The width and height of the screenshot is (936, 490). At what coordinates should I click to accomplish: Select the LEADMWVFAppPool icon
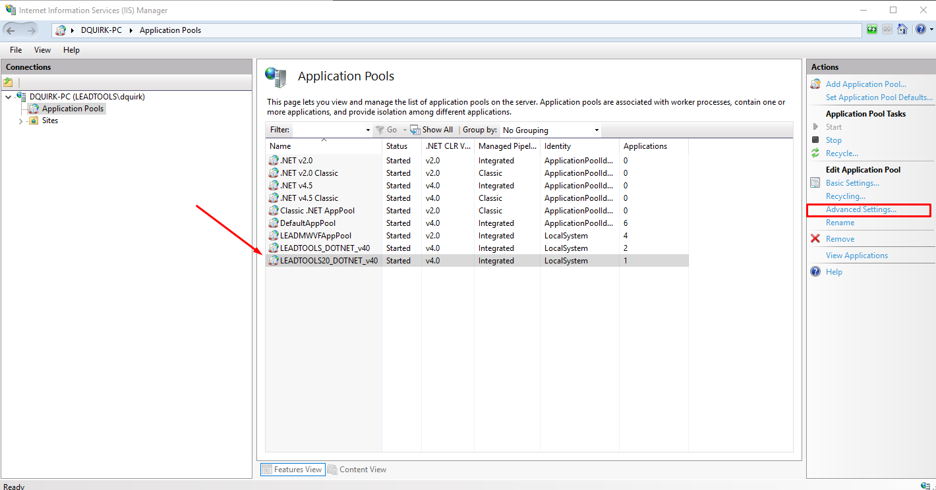tap(274, 236)
